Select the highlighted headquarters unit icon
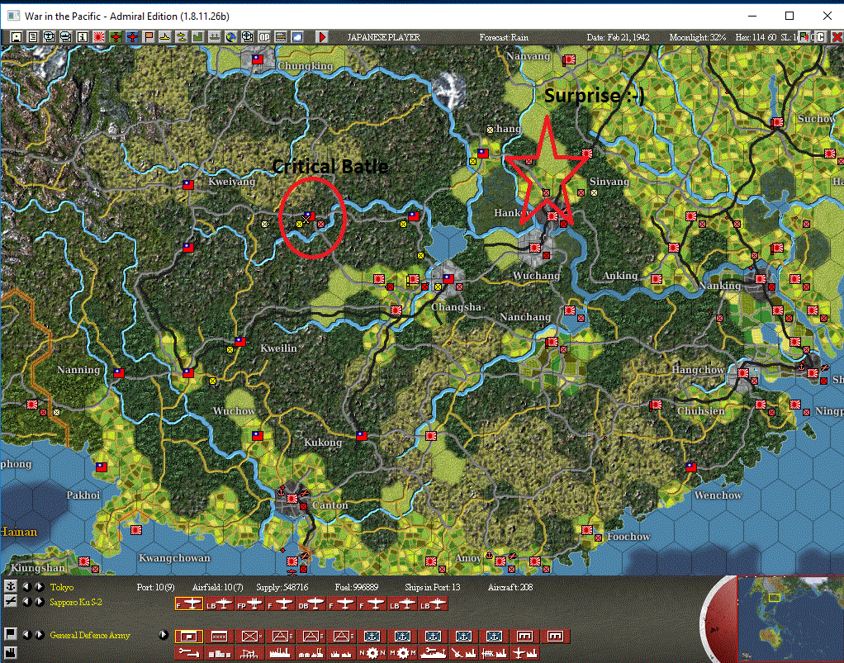 tap(189, 636)
